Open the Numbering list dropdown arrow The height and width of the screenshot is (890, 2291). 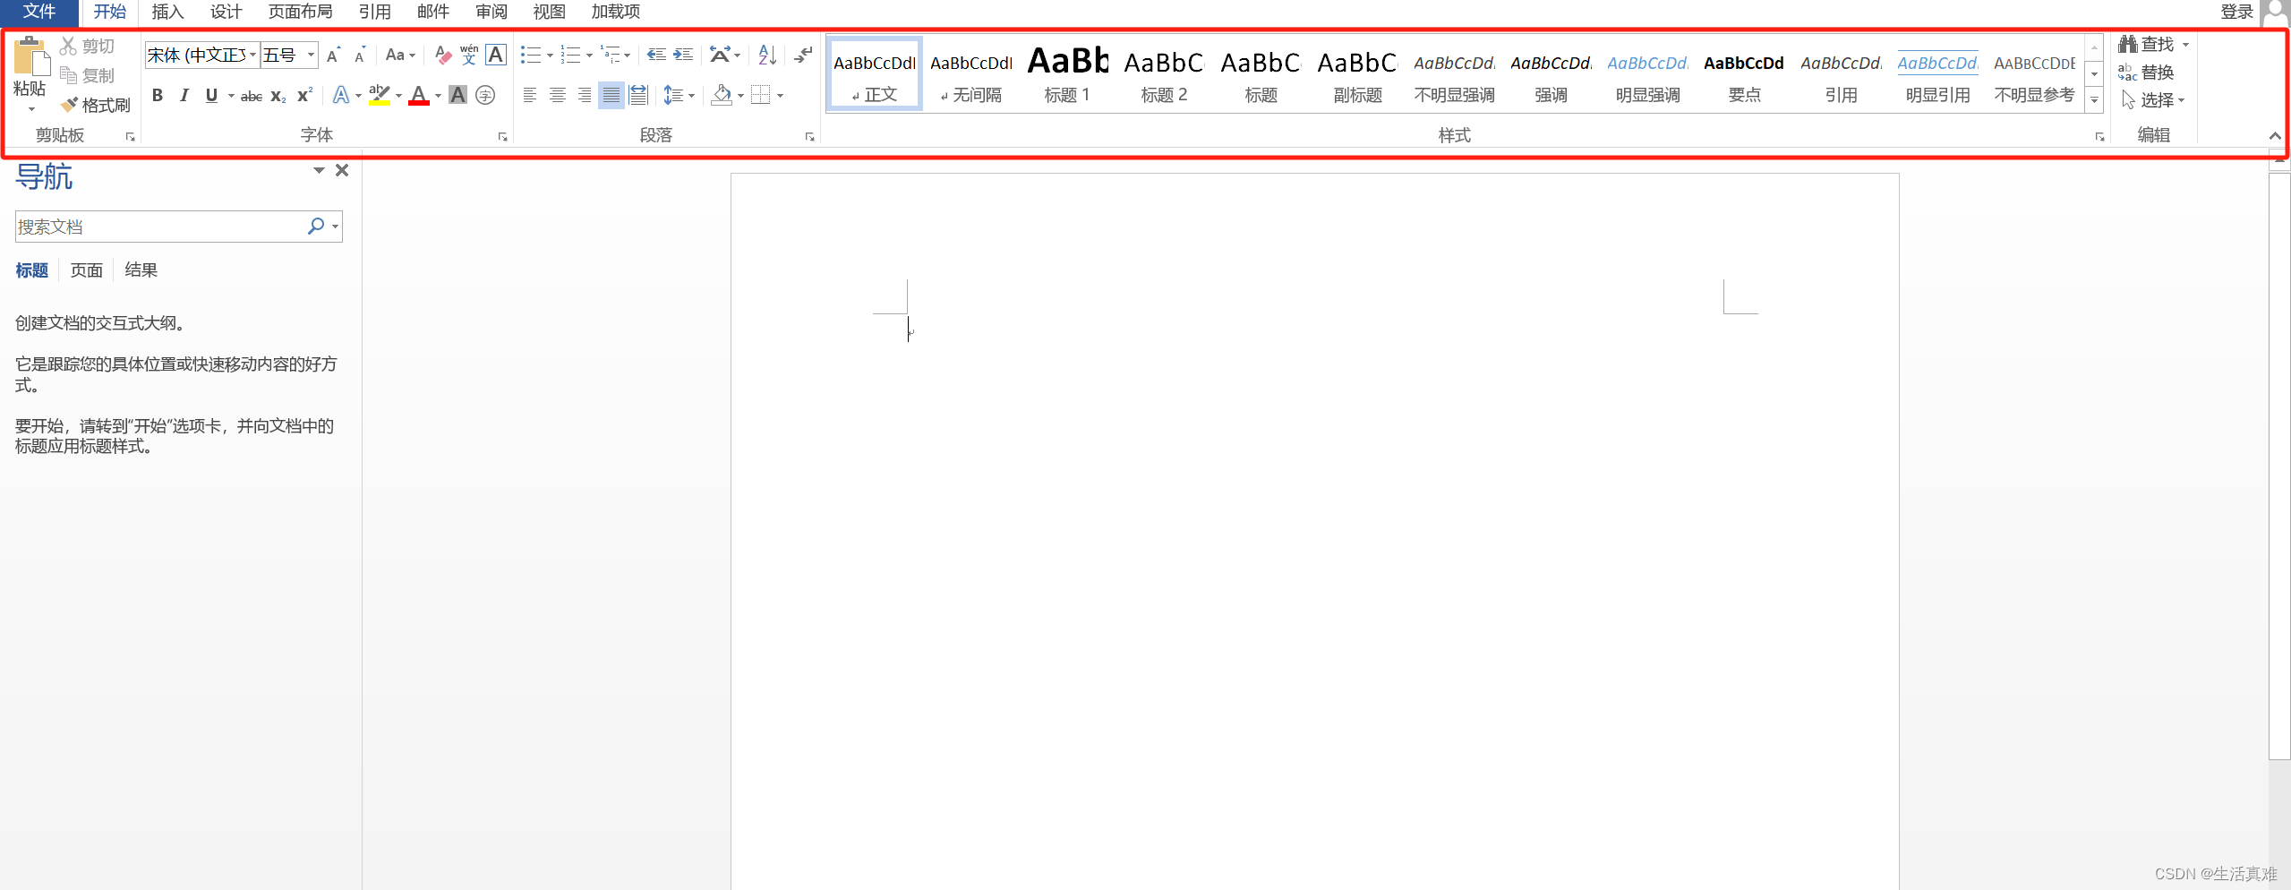(x=589, y=56)
